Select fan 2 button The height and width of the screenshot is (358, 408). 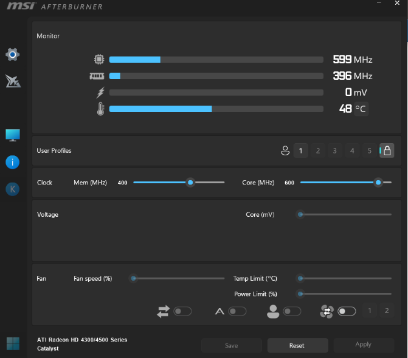387,311
